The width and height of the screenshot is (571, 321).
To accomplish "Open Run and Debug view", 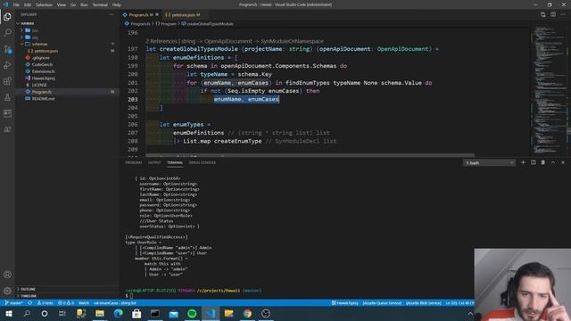I will (7, 65).
